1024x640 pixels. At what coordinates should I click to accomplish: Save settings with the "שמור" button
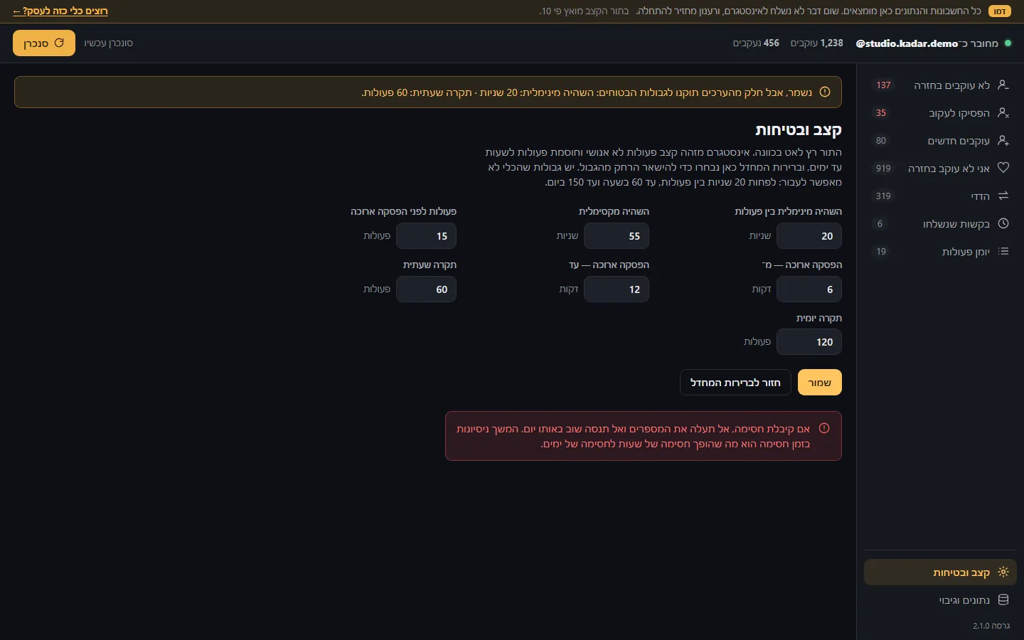click(x=820, y=383)
